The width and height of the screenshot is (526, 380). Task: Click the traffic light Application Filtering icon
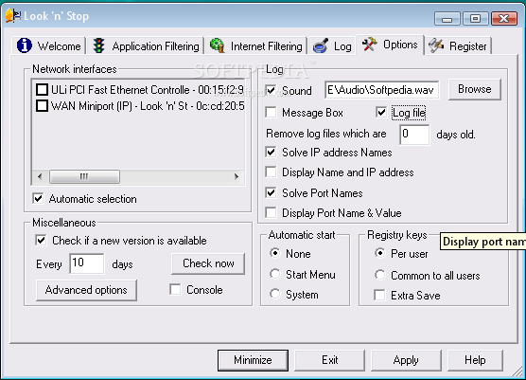click(x=99, y=45)
